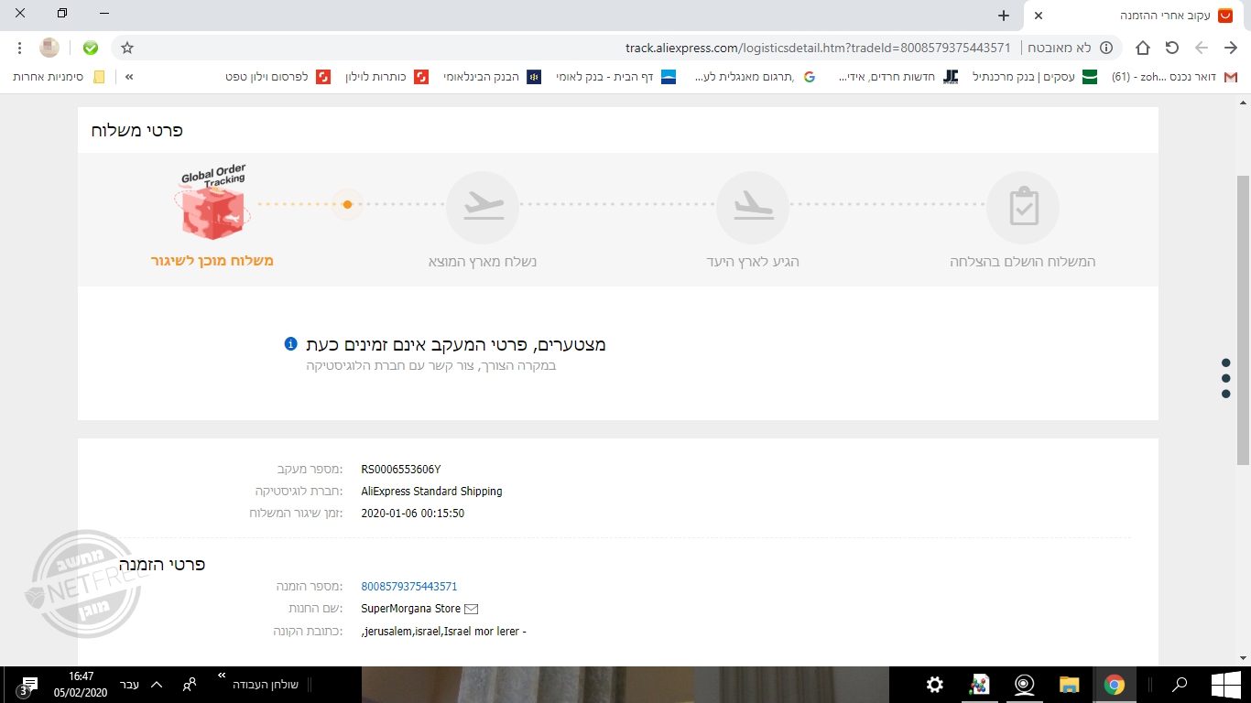Open the תרגום מאנגלית Google bookmark

[755, 77]
